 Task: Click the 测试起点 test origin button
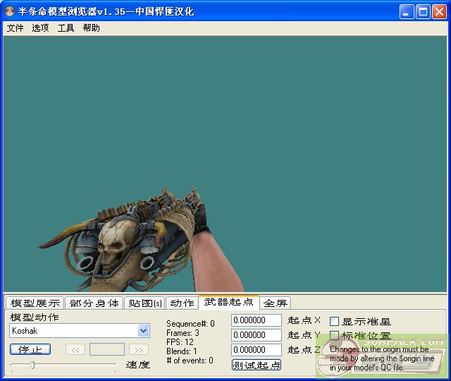(x=257, y=365)
